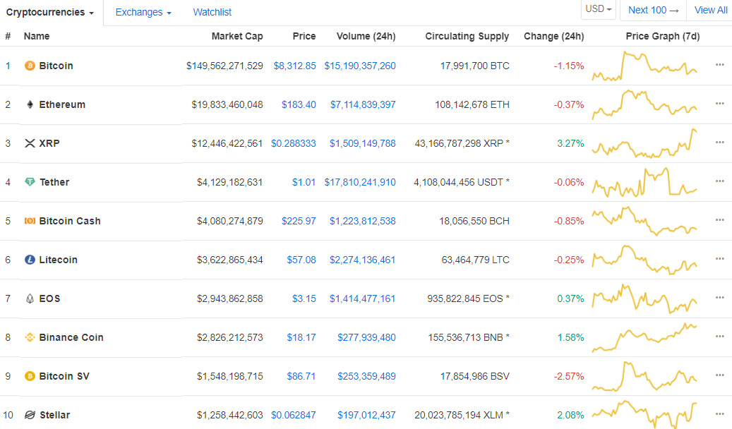Open the more options menu for Tether
The height and width of the screenshot is (429, 732).
pos(719,181)
